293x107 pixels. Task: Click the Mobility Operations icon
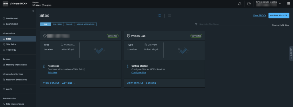(4, 65)
